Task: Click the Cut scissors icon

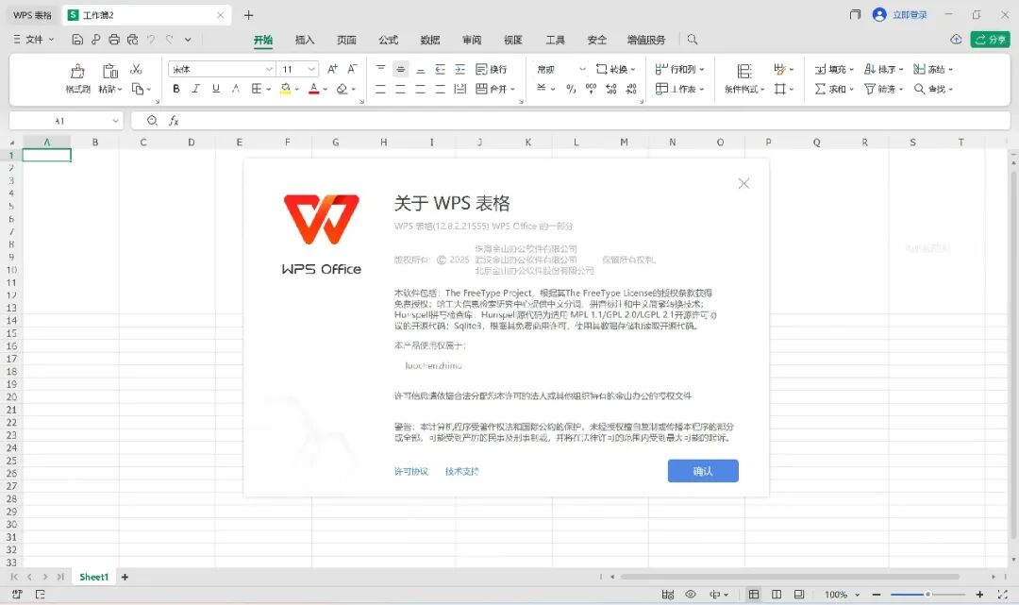Action: click(x=136, y=69)
